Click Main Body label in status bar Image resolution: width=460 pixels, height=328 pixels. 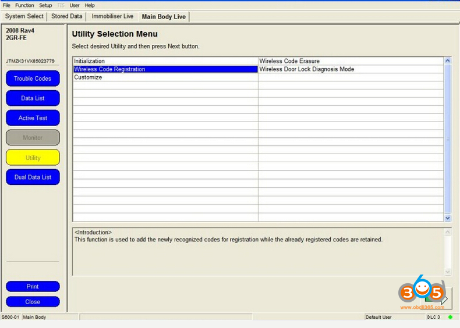pos(34,317)
